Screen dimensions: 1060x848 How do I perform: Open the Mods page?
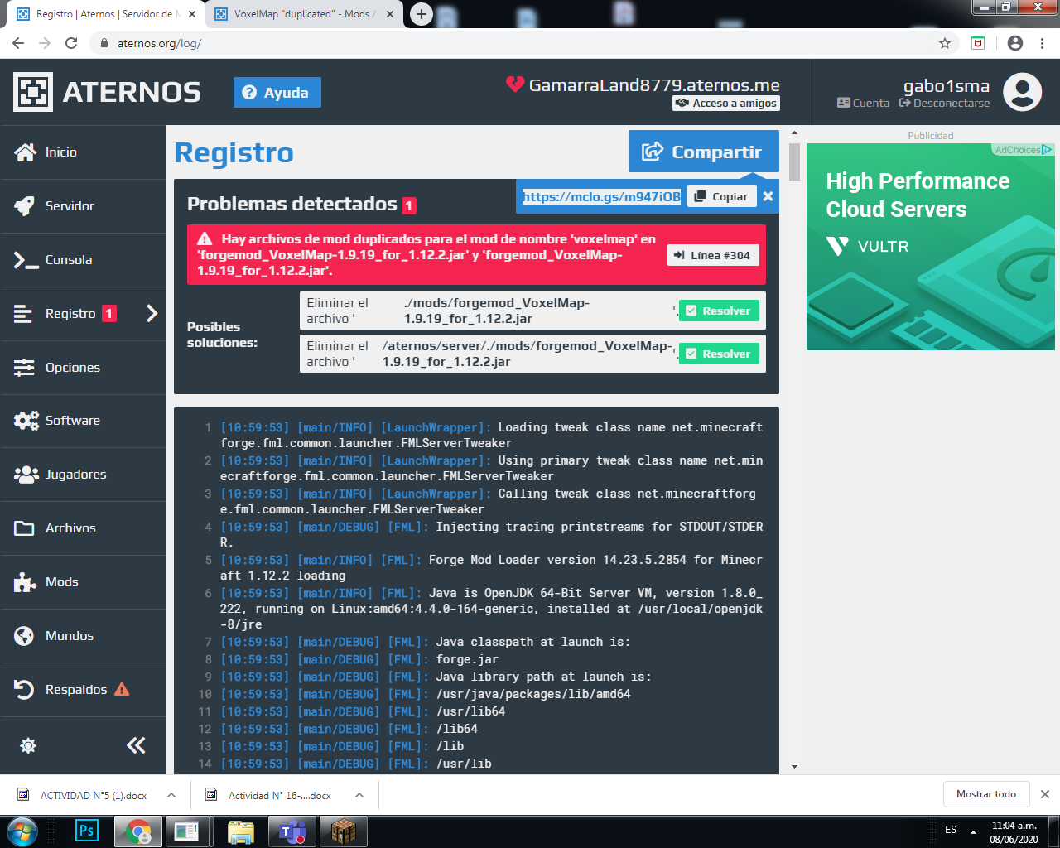coord(83,582)
